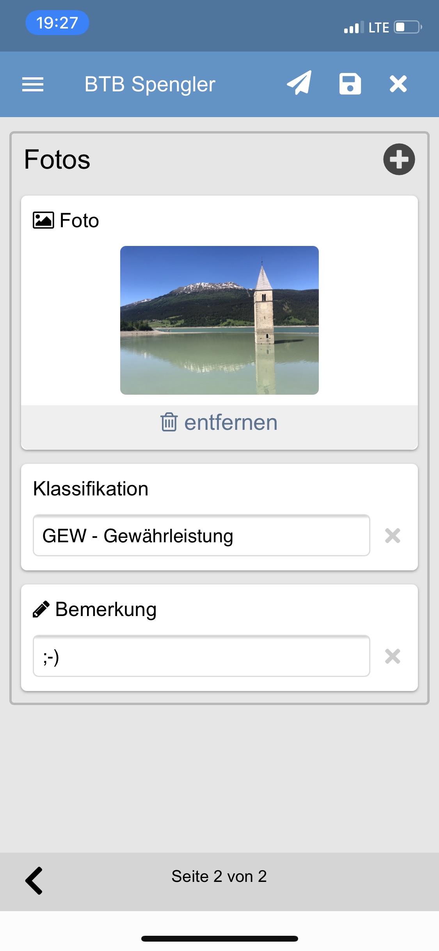Go back to the previous page
Screen dimensions: 439x951
tap(34, 881)
